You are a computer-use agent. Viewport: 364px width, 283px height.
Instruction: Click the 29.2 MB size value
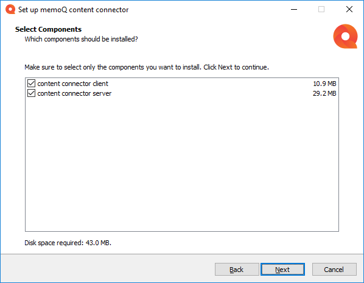[324, 93]
